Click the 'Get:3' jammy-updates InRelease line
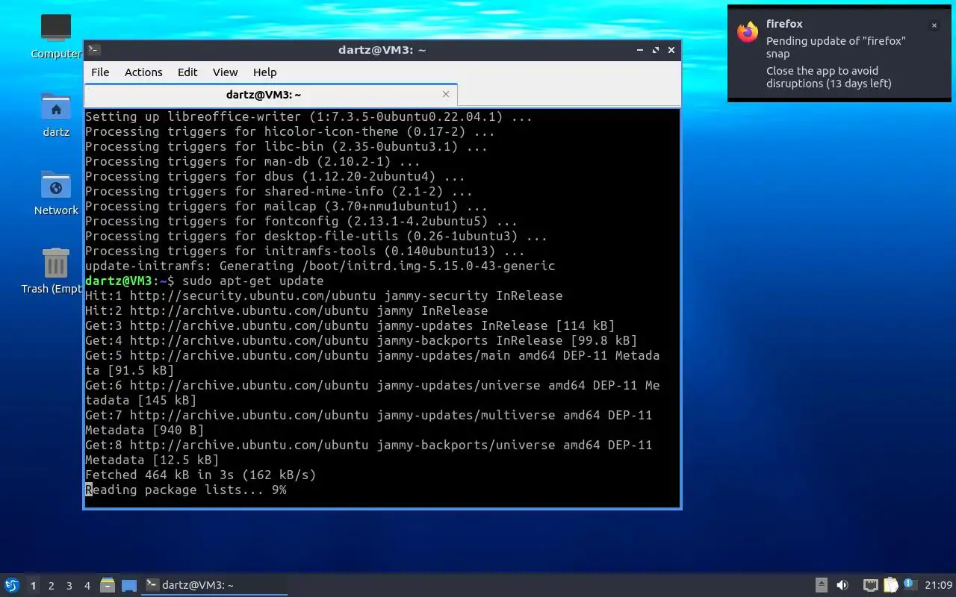Viewport: 956px width, 597px height. pos(350,325)
